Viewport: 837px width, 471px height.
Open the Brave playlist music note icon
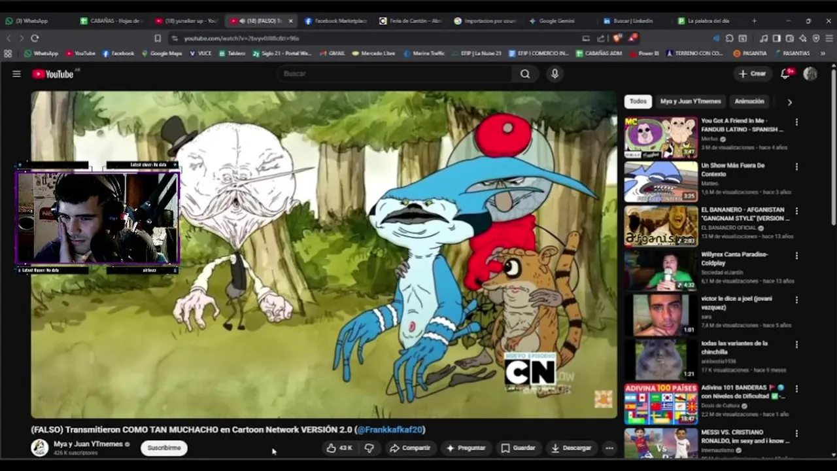[x=763, y=39]
